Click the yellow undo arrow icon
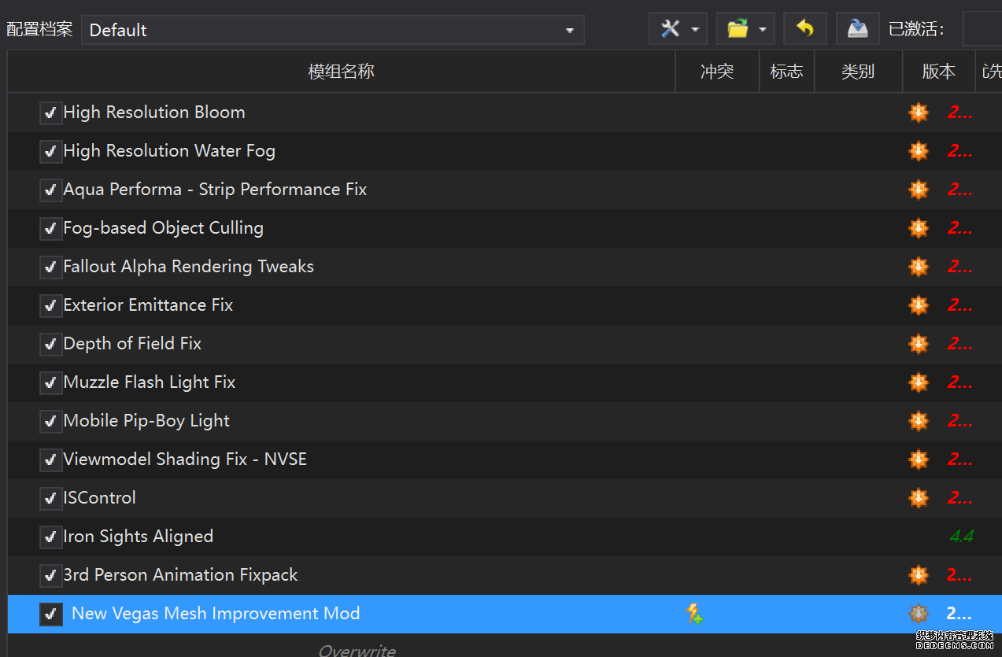1002x657 pixels. click(x=804, y=29)
